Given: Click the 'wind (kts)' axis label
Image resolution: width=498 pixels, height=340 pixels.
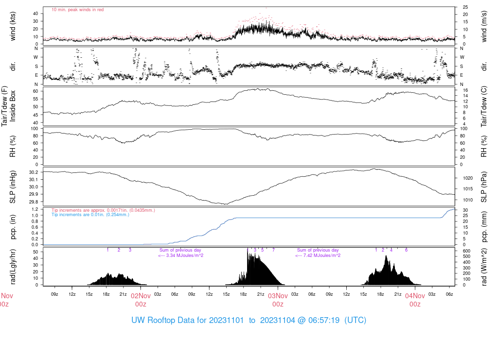Looking at the screenshot, I should tap(13, 26).
